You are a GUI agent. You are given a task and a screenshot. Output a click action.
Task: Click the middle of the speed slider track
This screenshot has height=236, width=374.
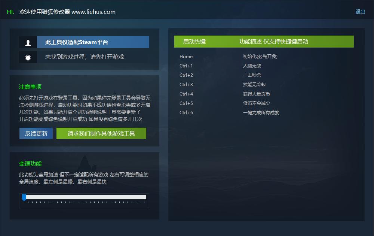(84, 197)
